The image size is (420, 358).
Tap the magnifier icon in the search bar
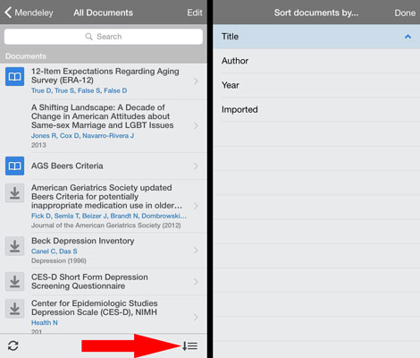(88, 37)
